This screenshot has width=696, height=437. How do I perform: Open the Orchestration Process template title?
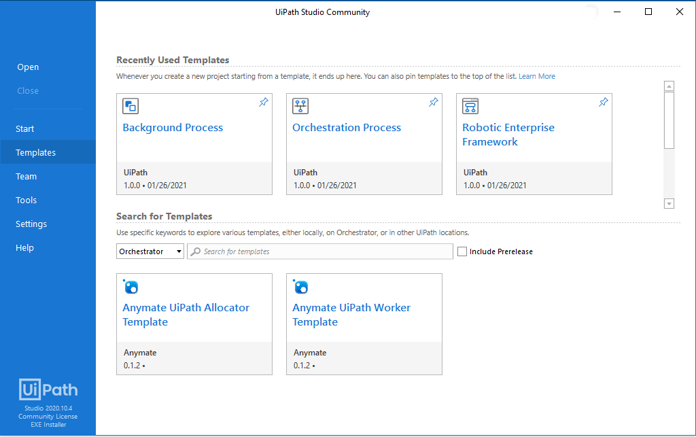(x=347, y=128)
